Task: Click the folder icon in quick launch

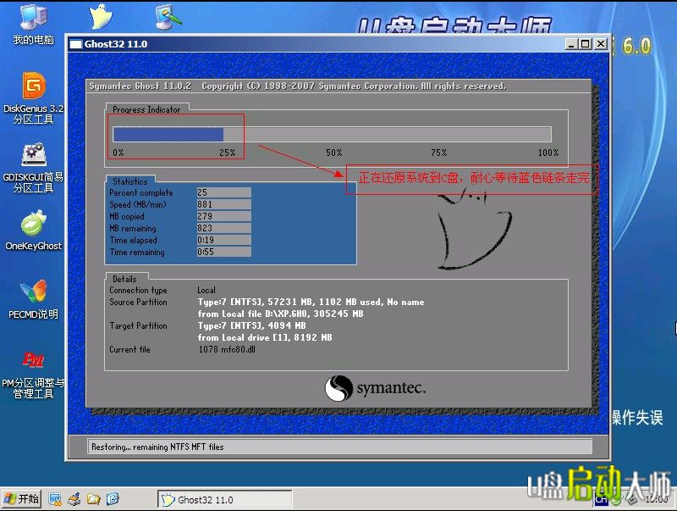Action: tap(94, 499)
